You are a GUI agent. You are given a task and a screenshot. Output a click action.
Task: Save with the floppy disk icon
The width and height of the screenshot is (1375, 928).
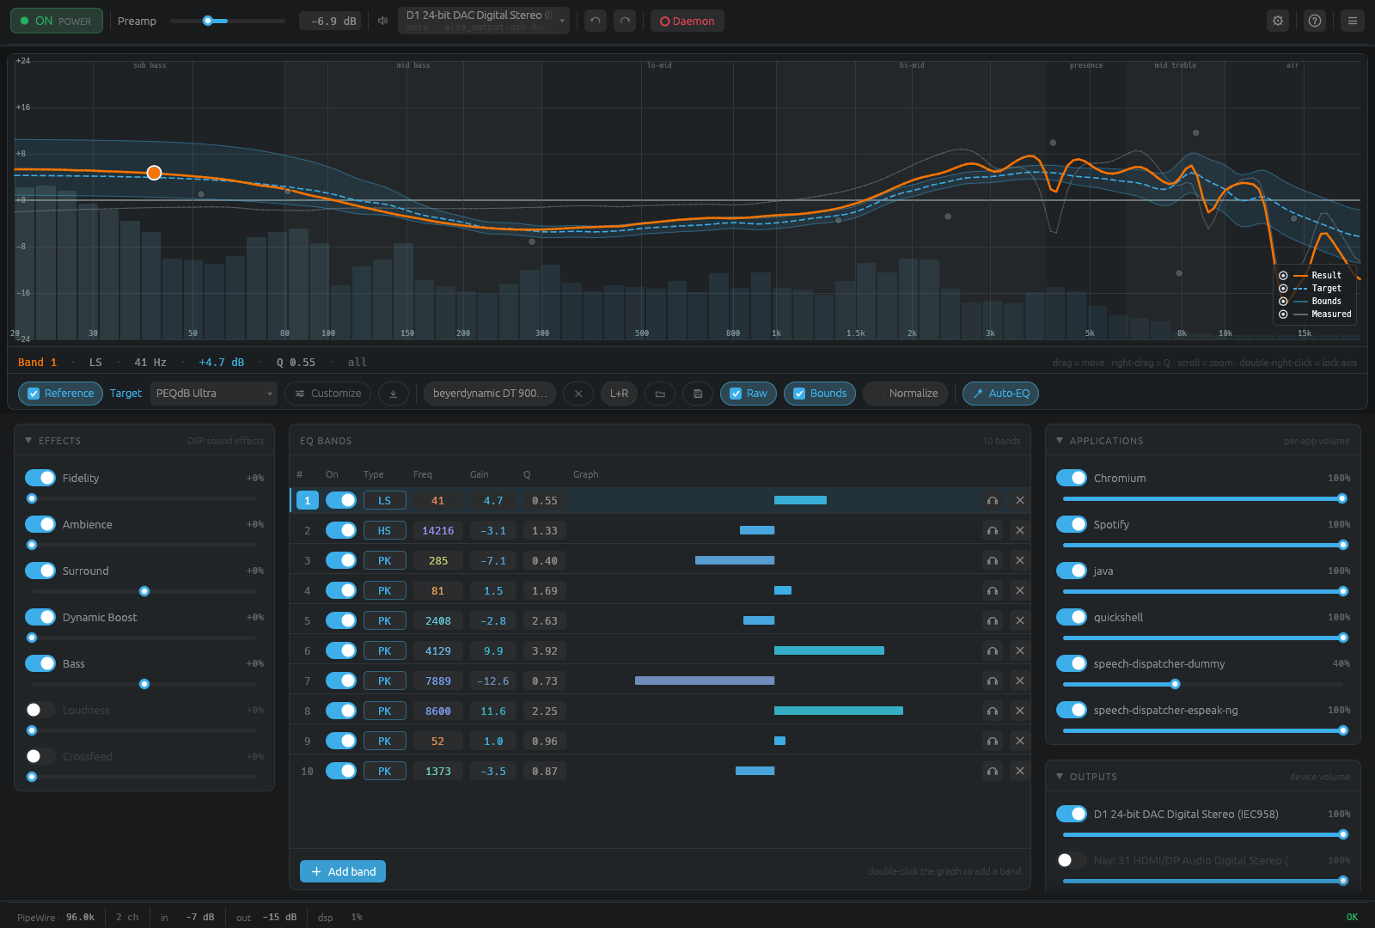(x=698, y=394)
